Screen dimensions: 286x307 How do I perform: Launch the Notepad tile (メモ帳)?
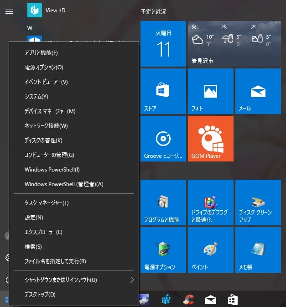[x=258, y=250]
